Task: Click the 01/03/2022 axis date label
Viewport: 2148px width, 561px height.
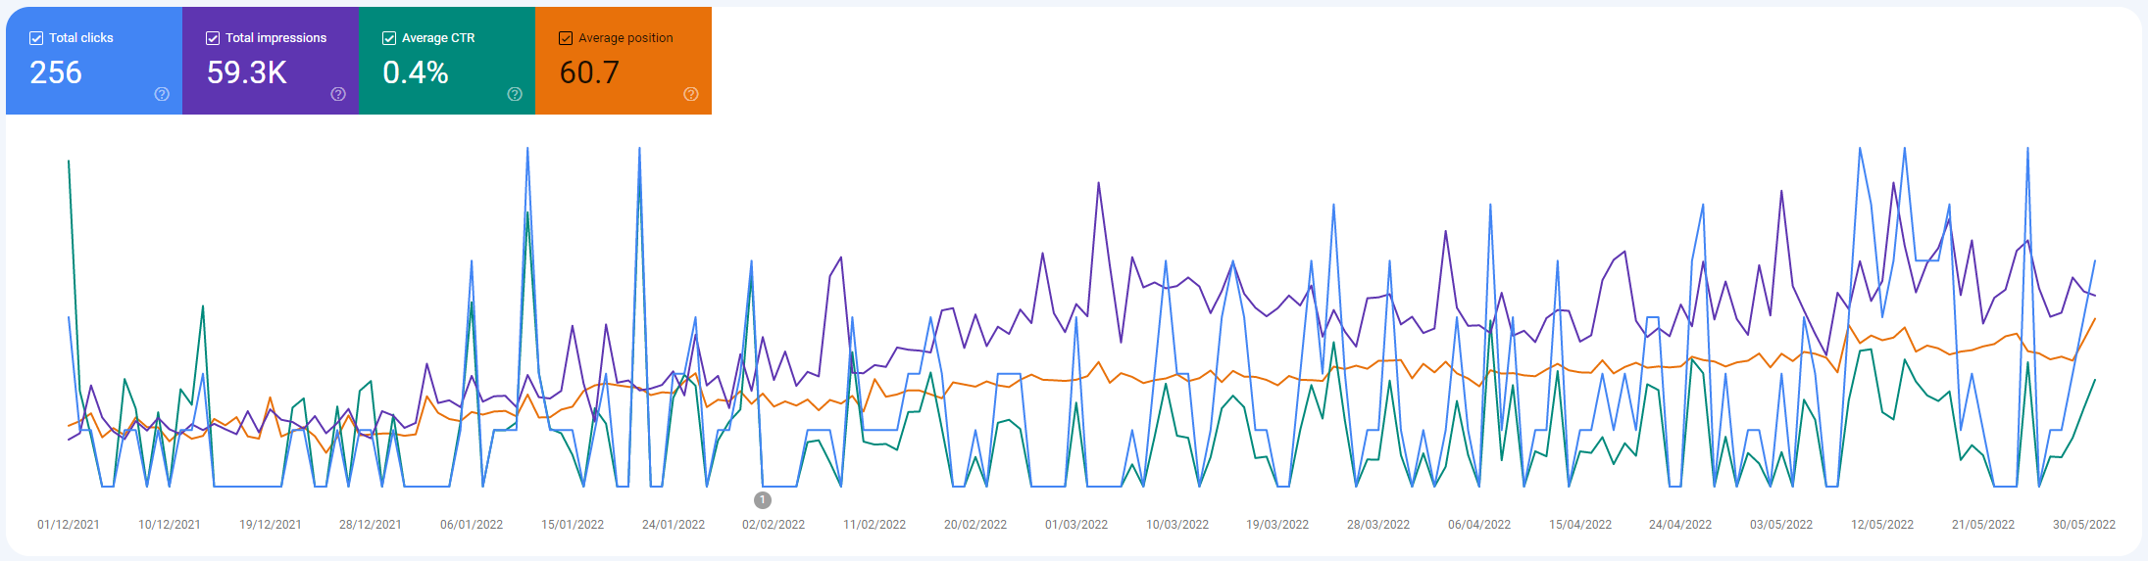Action: [1076, 525]
